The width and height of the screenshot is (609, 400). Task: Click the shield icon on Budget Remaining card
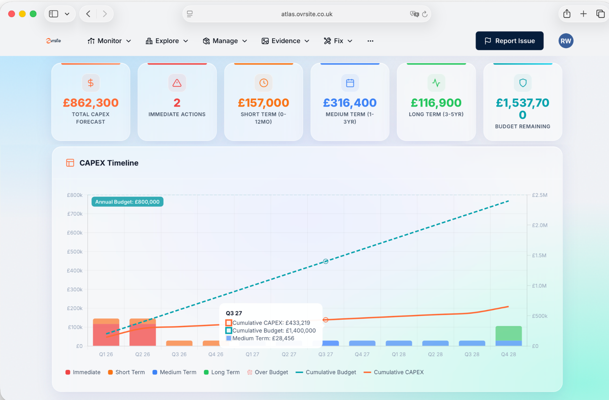point(522,83)
